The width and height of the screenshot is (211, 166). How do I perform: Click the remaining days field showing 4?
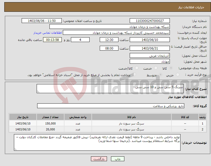click(x=80, y=40)
